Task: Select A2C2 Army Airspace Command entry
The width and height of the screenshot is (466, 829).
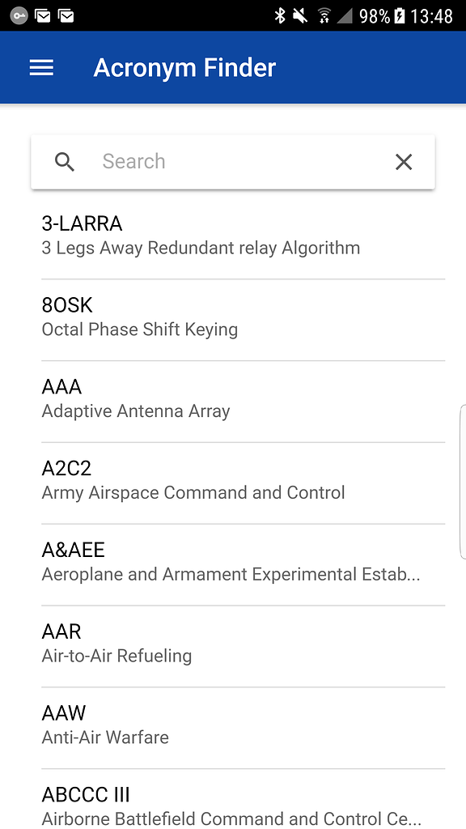Action: point(243,483)
